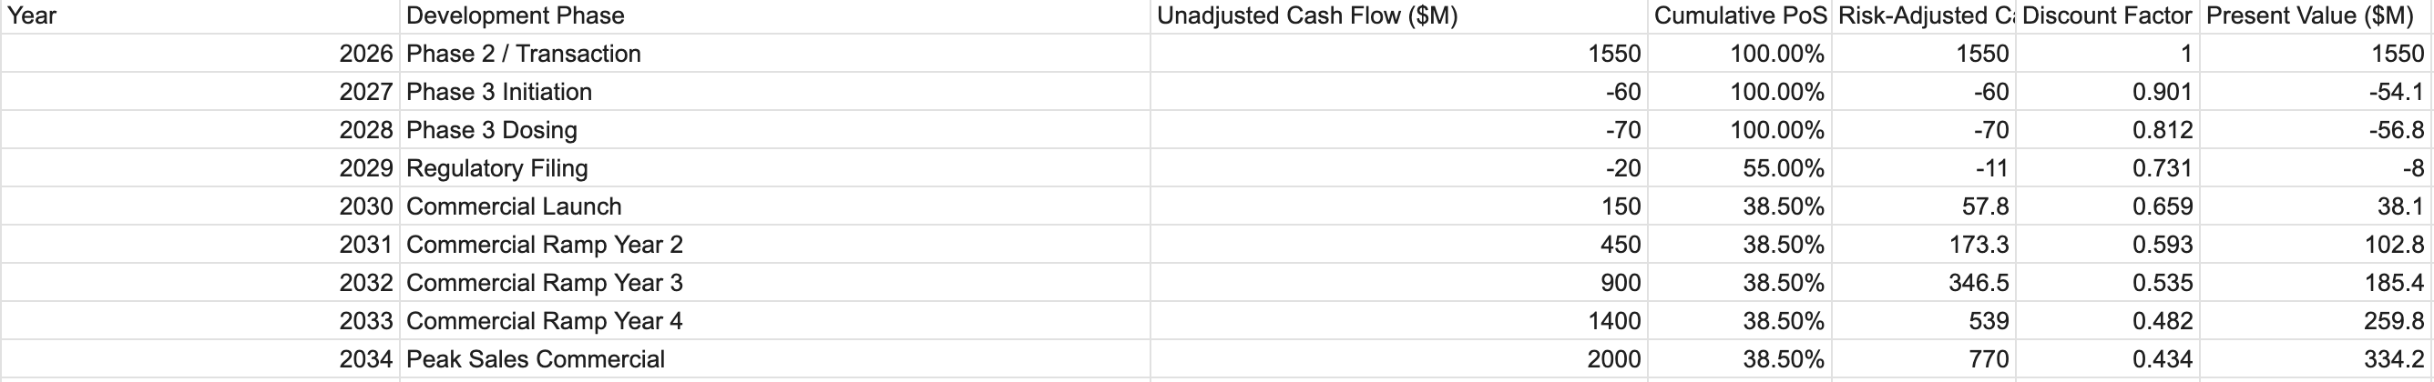
Task: Select the Year header cell
Action: (x=199, y=16)
